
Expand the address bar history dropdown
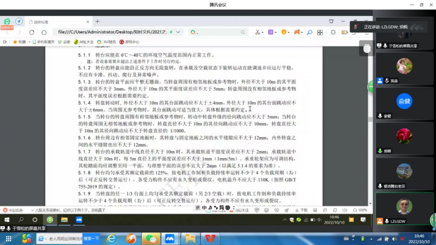pyautogui.click(x=178, y=32)
